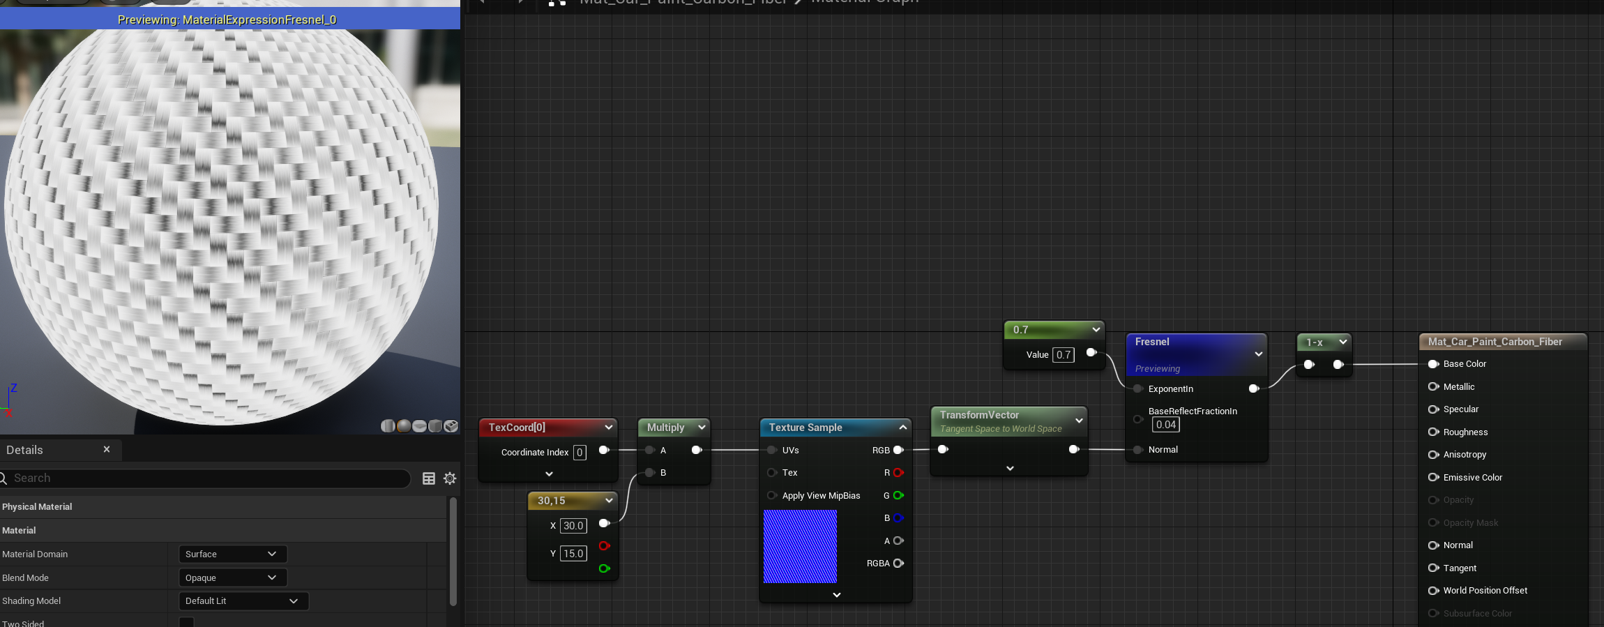Select the TransformVector node title
This screenshot has height=627, width=1604.
tap(979, 415)
